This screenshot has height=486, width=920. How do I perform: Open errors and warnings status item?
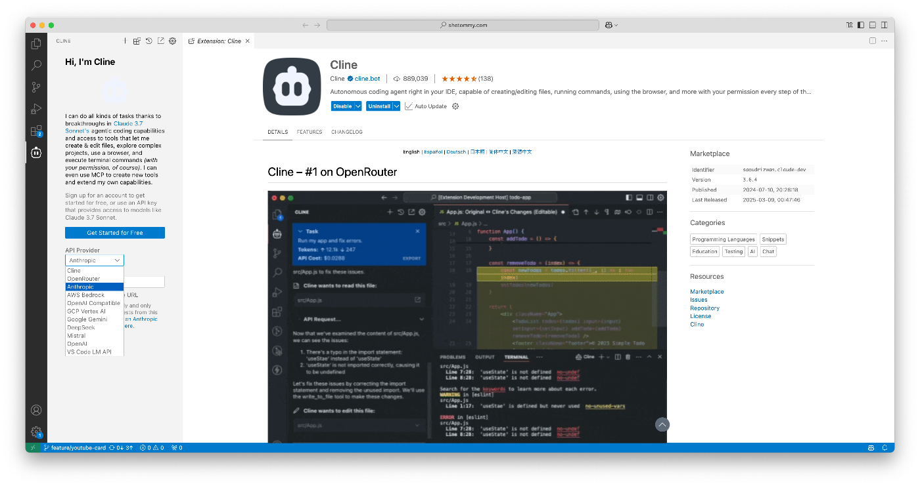click(152, 448)
